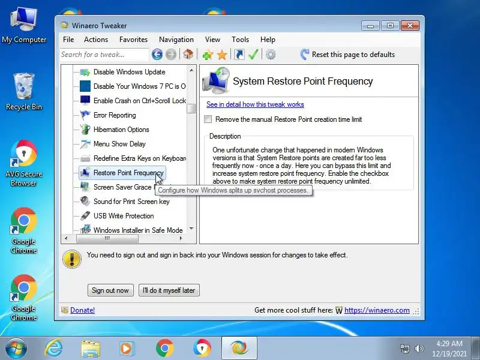Open Windows Explorer folder in taskbar
Image resolution: width=480 pixels, height=360 pixels.
click(x=91, y=349)
